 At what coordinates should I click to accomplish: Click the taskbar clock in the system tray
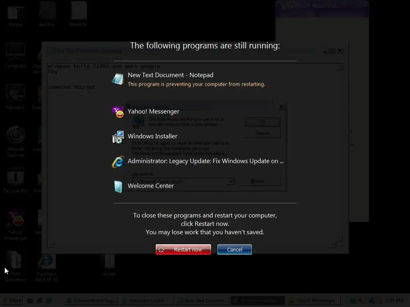tap(395, 301)
